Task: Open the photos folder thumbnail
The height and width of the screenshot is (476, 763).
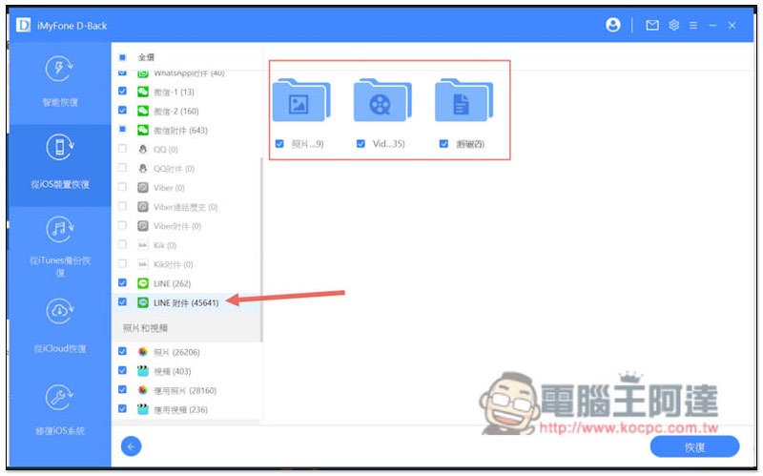Action: 301,100
